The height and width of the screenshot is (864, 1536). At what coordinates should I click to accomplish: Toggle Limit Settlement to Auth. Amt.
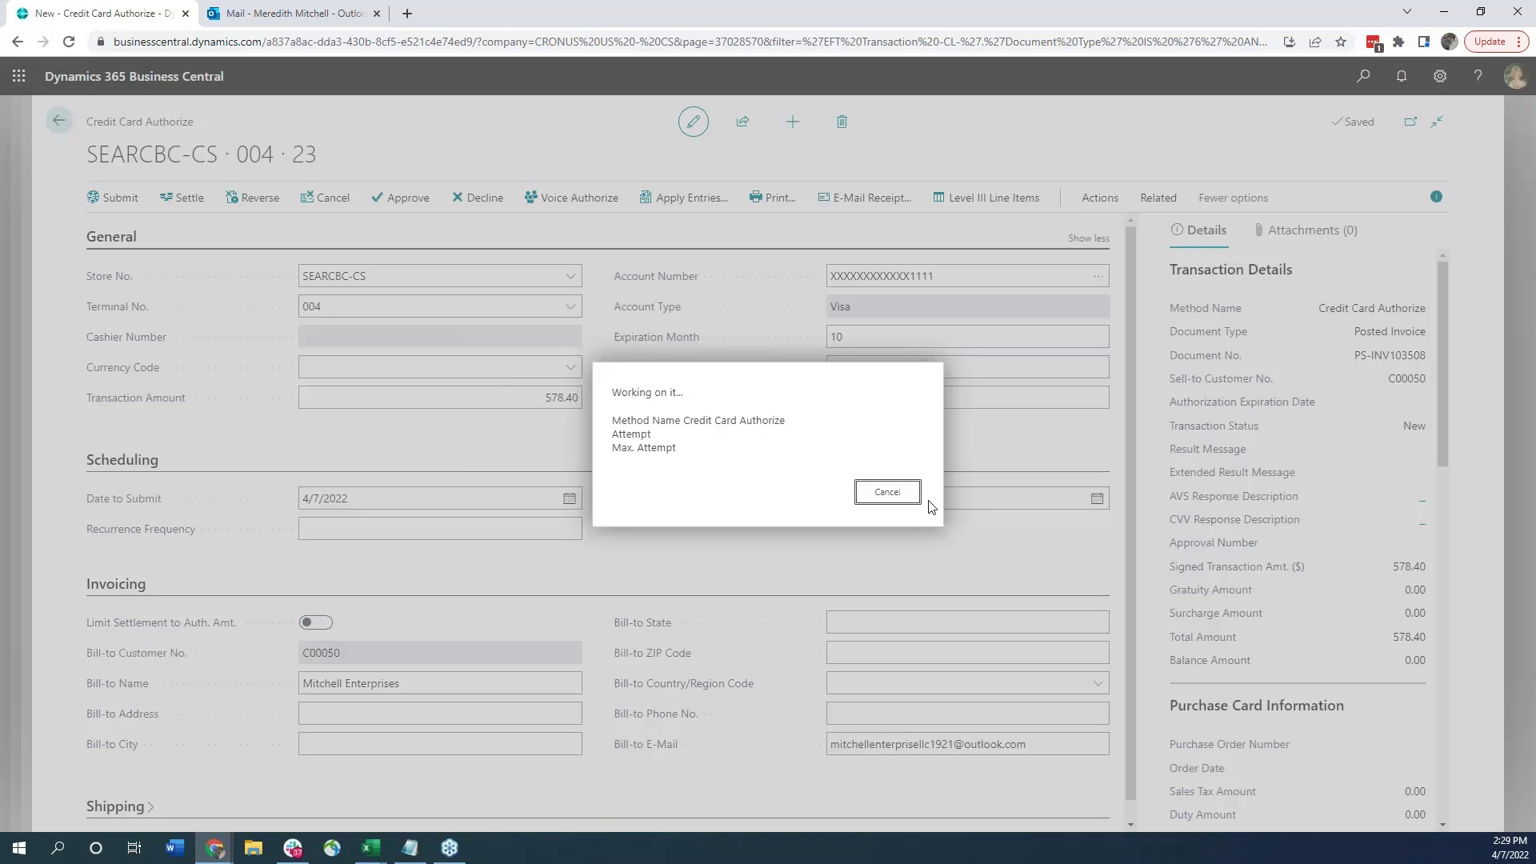[x=315, y=622]
